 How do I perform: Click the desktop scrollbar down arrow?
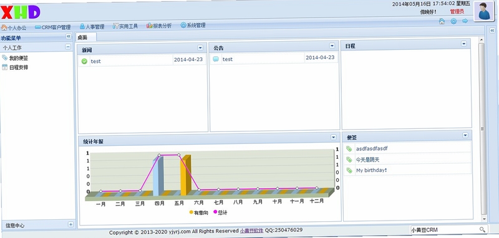coord(484,219)
